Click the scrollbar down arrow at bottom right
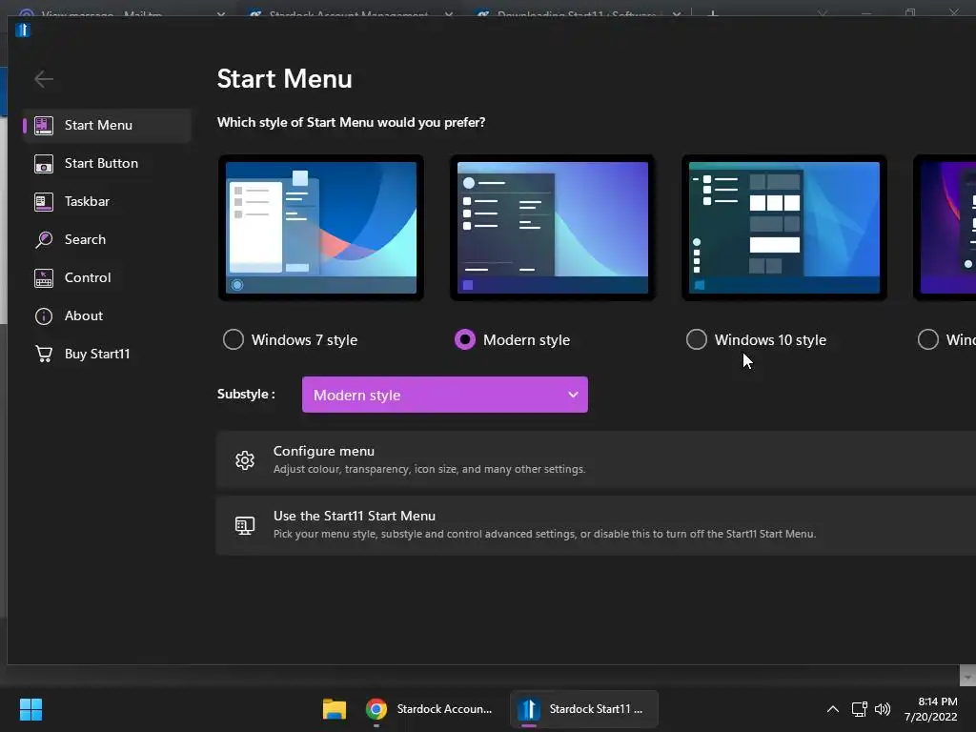 tap(967, 676)
